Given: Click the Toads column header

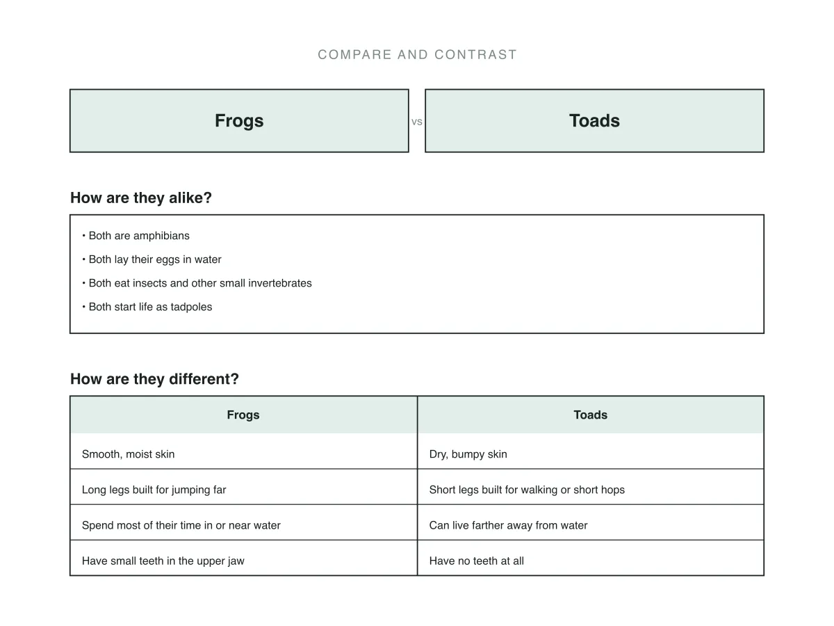Looking at the screenshot, I should coord(591,415).
